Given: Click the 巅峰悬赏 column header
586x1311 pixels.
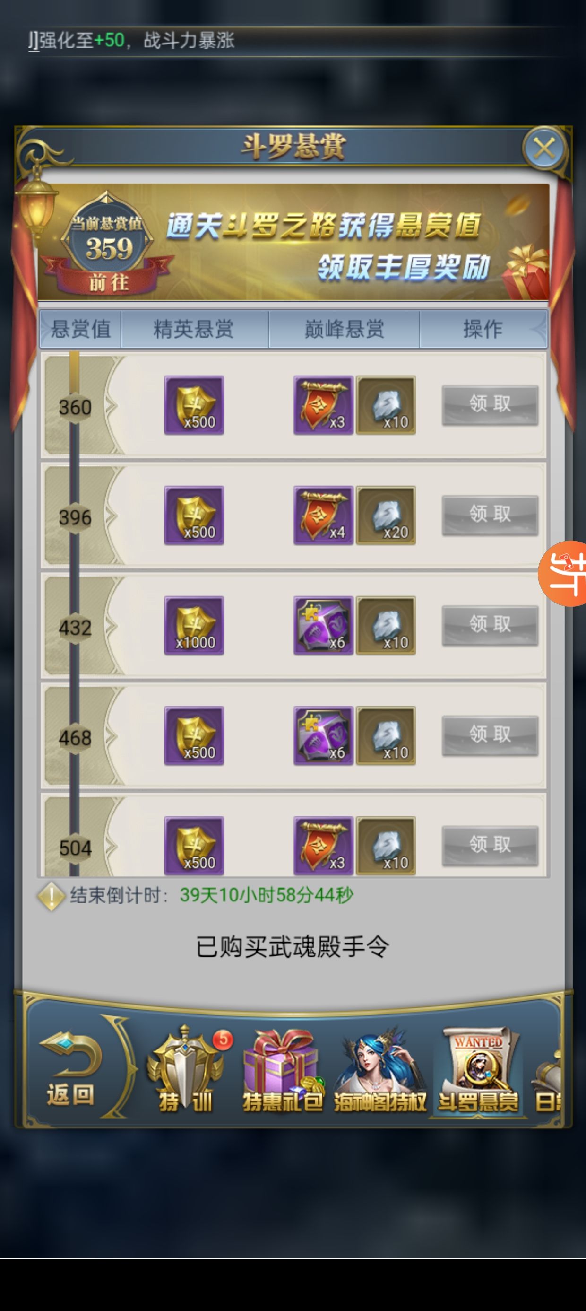Looking at the screenshot, I should click(x=345, y=329).
